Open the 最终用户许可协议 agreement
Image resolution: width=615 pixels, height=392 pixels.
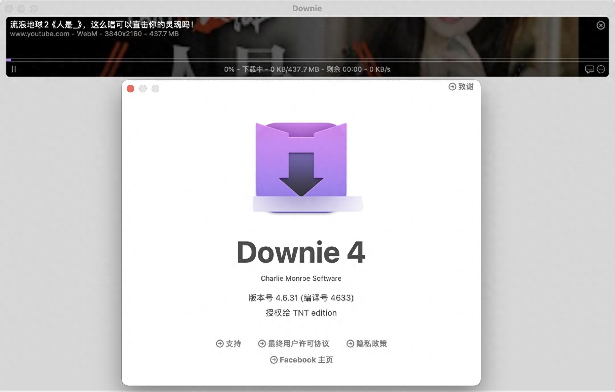[x=299, y=344]
